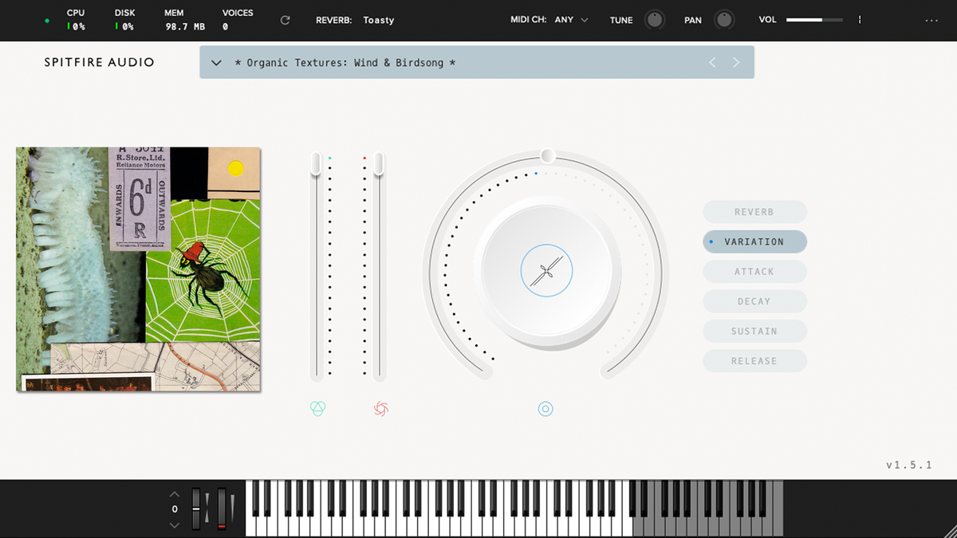Switch to REVERB control mode
The width and height of the screenshot is (957, 538).
pyautogui.click(x=754, y=212)
